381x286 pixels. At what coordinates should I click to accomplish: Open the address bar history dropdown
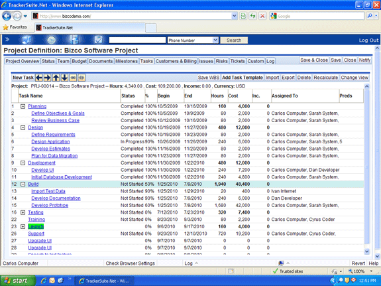[x=234, y=16]
